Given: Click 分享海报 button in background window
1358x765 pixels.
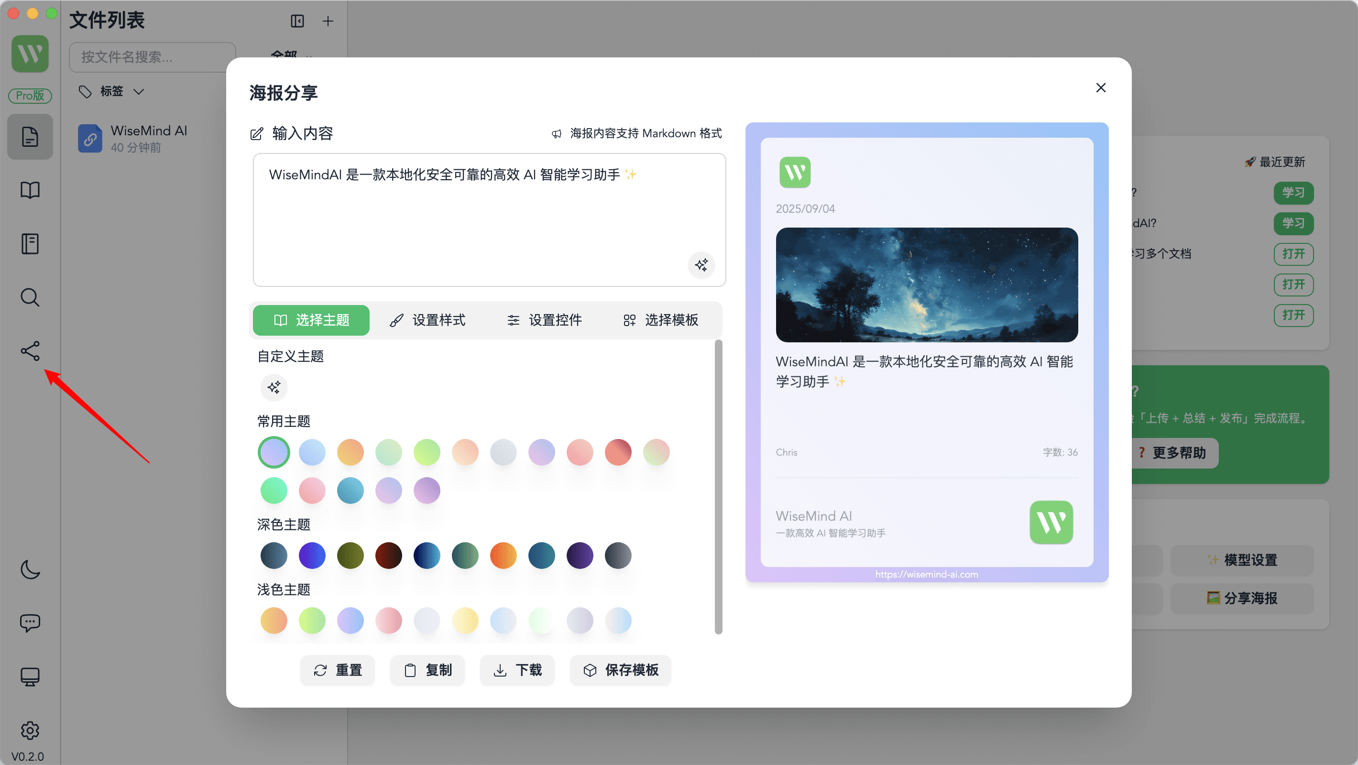Looking at the screenshot, I should point(1242,599).
